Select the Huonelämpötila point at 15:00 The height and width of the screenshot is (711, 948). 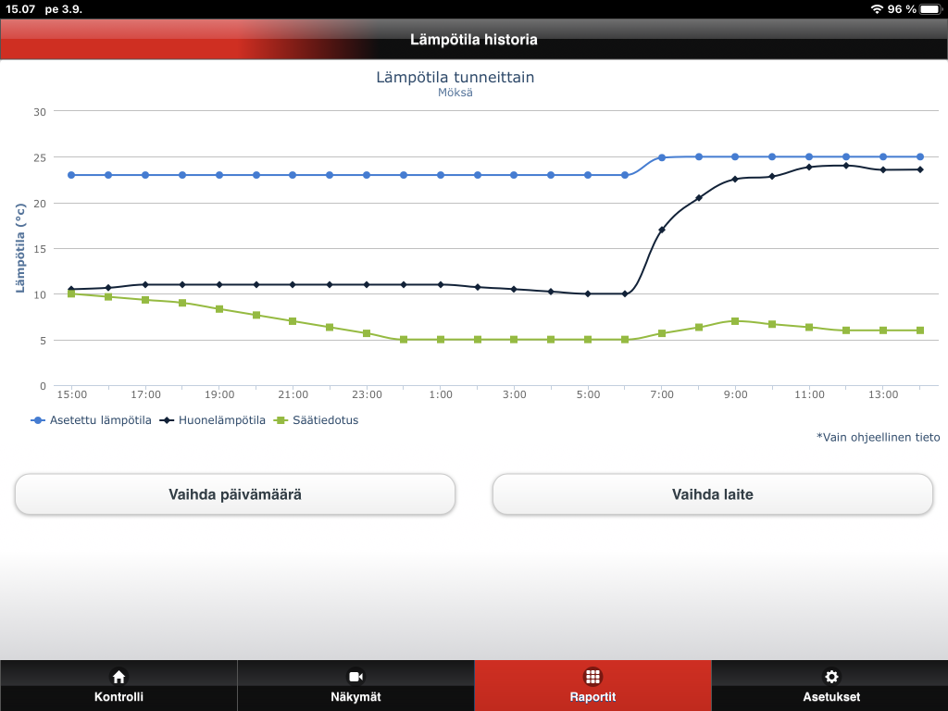tap(71, 289)
